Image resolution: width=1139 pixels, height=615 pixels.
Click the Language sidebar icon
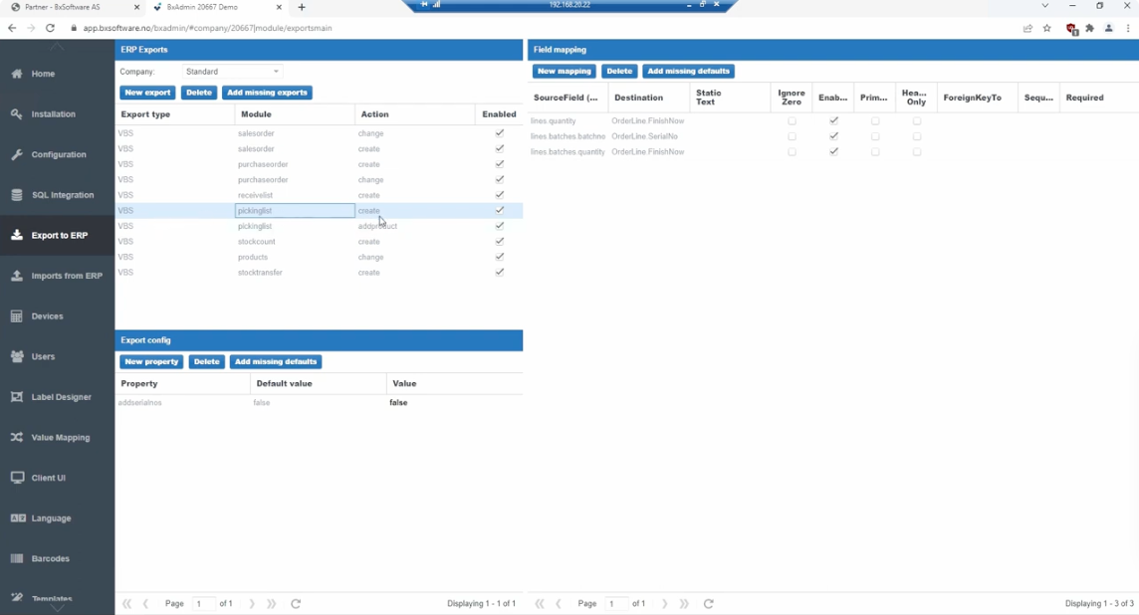[18, 518]
